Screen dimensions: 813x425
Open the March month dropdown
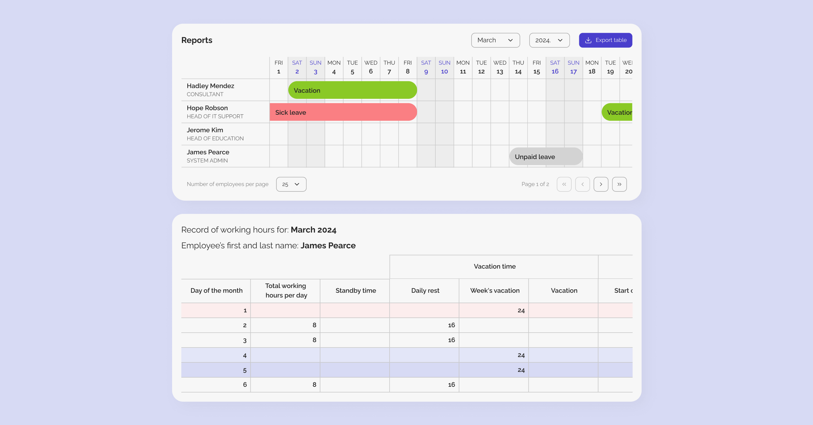click(x=495, y=40)
